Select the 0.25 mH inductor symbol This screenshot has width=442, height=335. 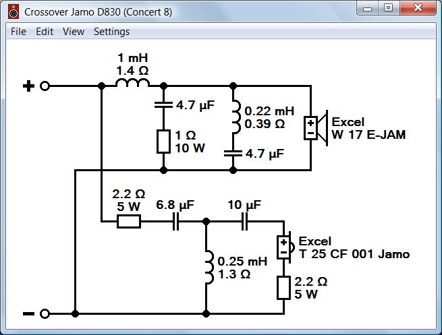point(209,268)
